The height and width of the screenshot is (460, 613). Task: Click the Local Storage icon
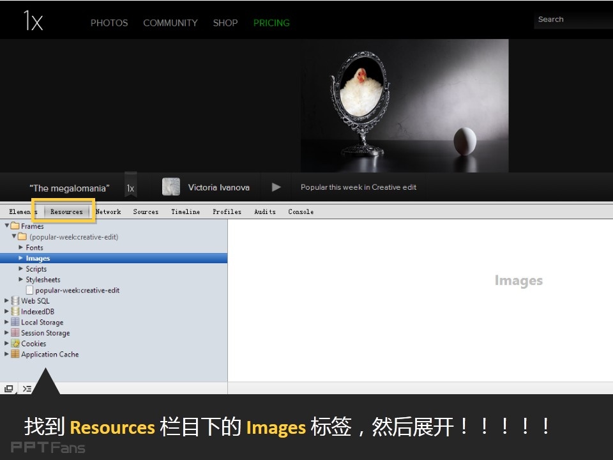pyautogui.click(x=15, y=322)
